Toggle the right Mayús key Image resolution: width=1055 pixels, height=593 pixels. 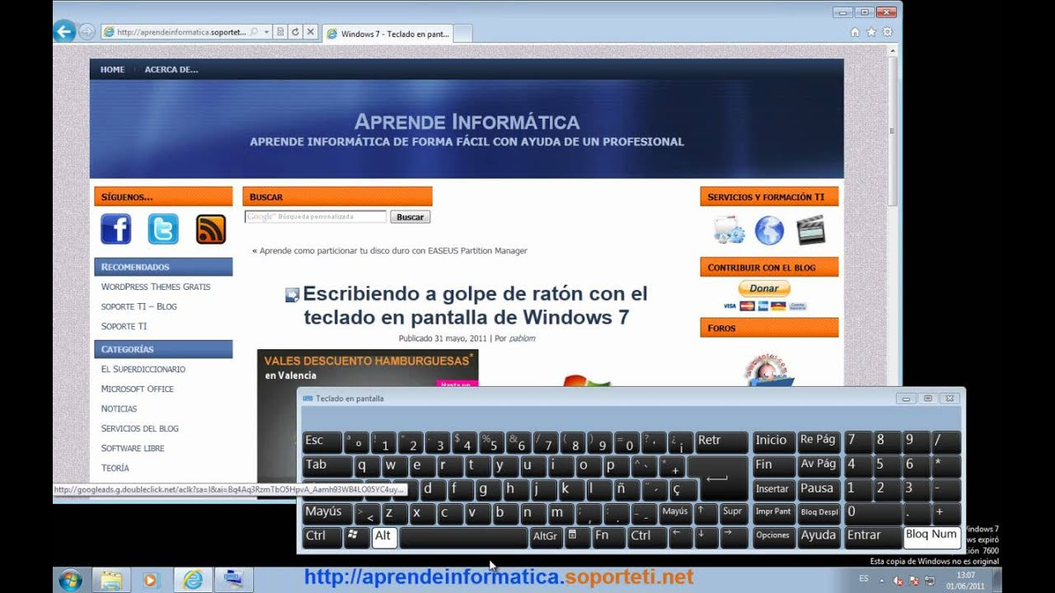pos(675,513)
